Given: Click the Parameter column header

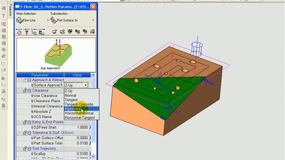Looking at the screenshot, I should pyautogui.click(x=40, y=75).
